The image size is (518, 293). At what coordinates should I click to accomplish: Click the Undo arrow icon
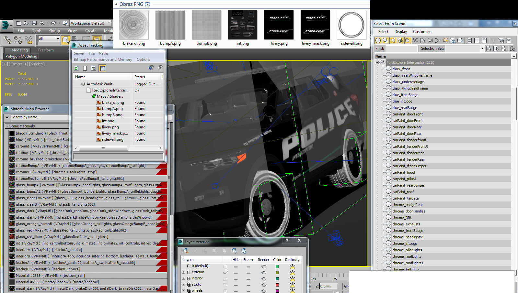42,23
